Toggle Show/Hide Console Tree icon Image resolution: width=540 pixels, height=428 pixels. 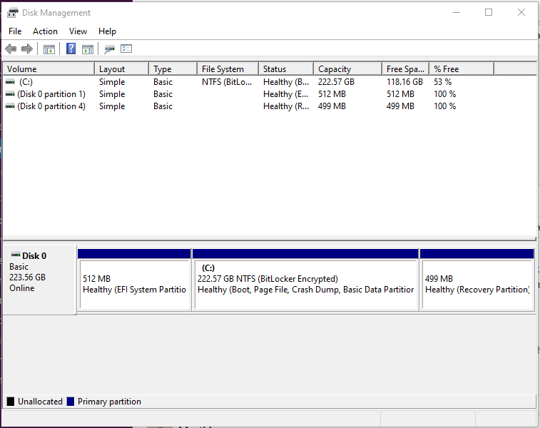pyautogui.click(x=49, y=49)
